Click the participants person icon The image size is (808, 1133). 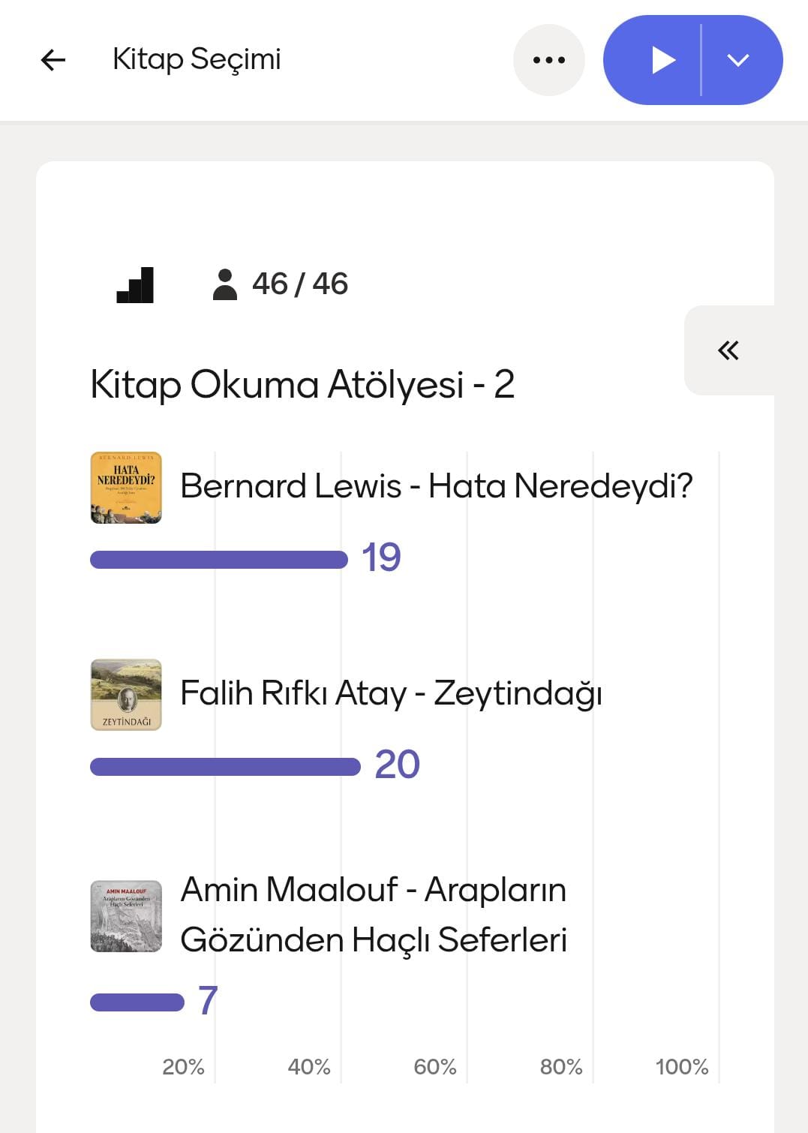click(x=224, y=285)
